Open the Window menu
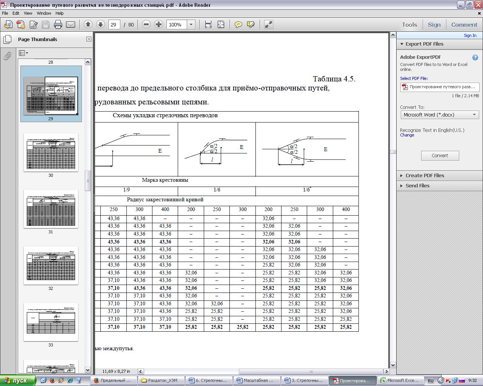The image size is (483, 386). coord(44,13)
